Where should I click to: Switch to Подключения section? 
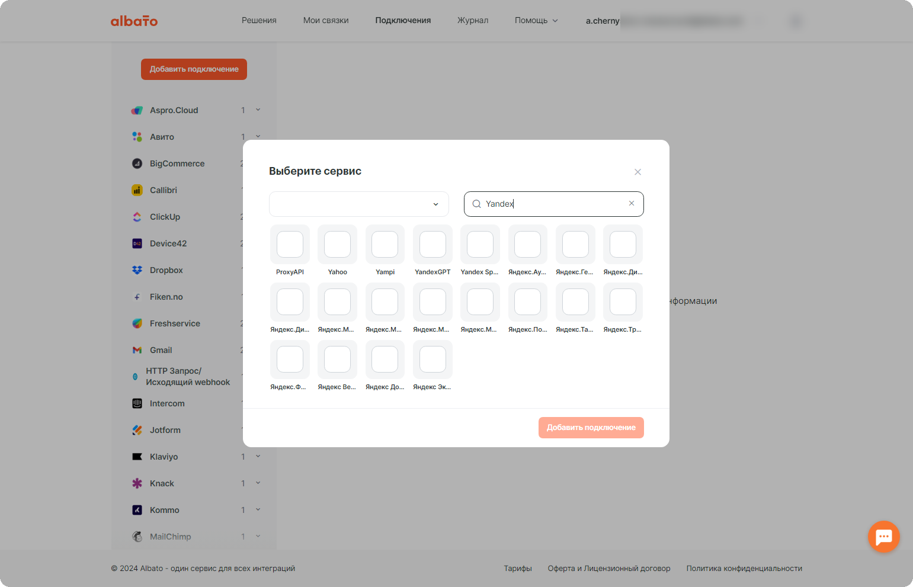pos(403,20)
